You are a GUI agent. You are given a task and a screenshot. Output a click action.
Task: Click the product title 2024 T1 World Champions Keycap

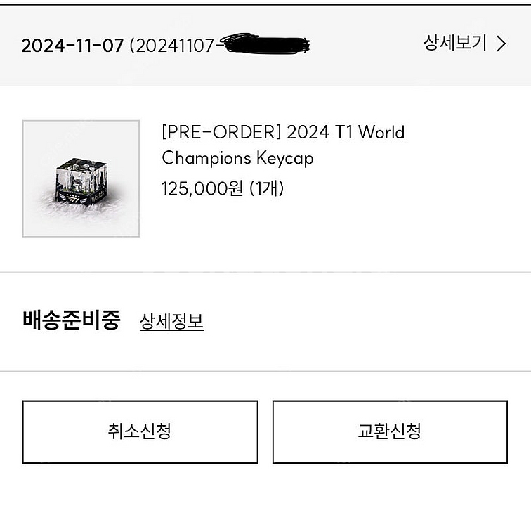(283, 145)
